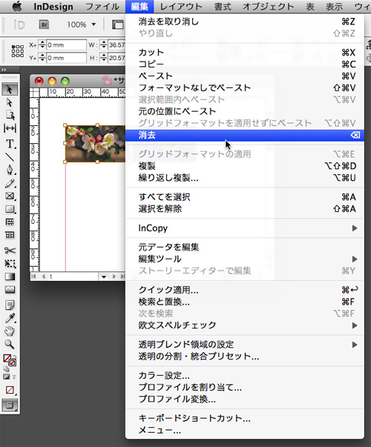Expand the InCopy submenu
Screen dimensions: 371x447
pyautogui.click(x=245, y=228)
